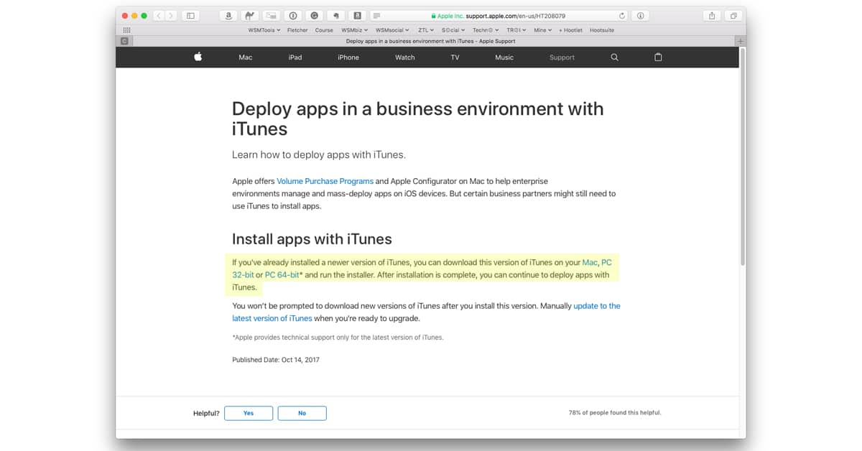Show the Favorites grid icon
The width and height of the screenshot is (862, 451).
click(127, 30)
